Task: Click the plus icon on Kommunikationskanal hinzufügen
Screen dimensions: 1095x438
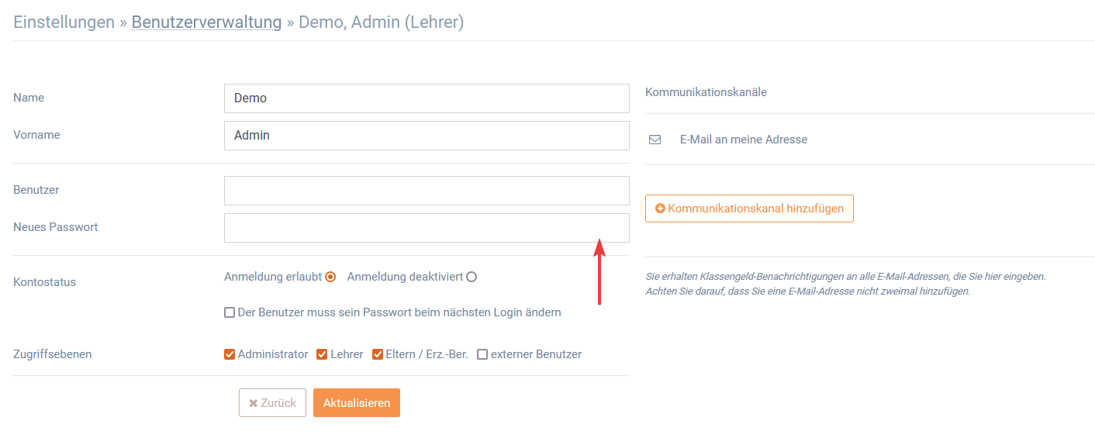Action: click(660, 209)
